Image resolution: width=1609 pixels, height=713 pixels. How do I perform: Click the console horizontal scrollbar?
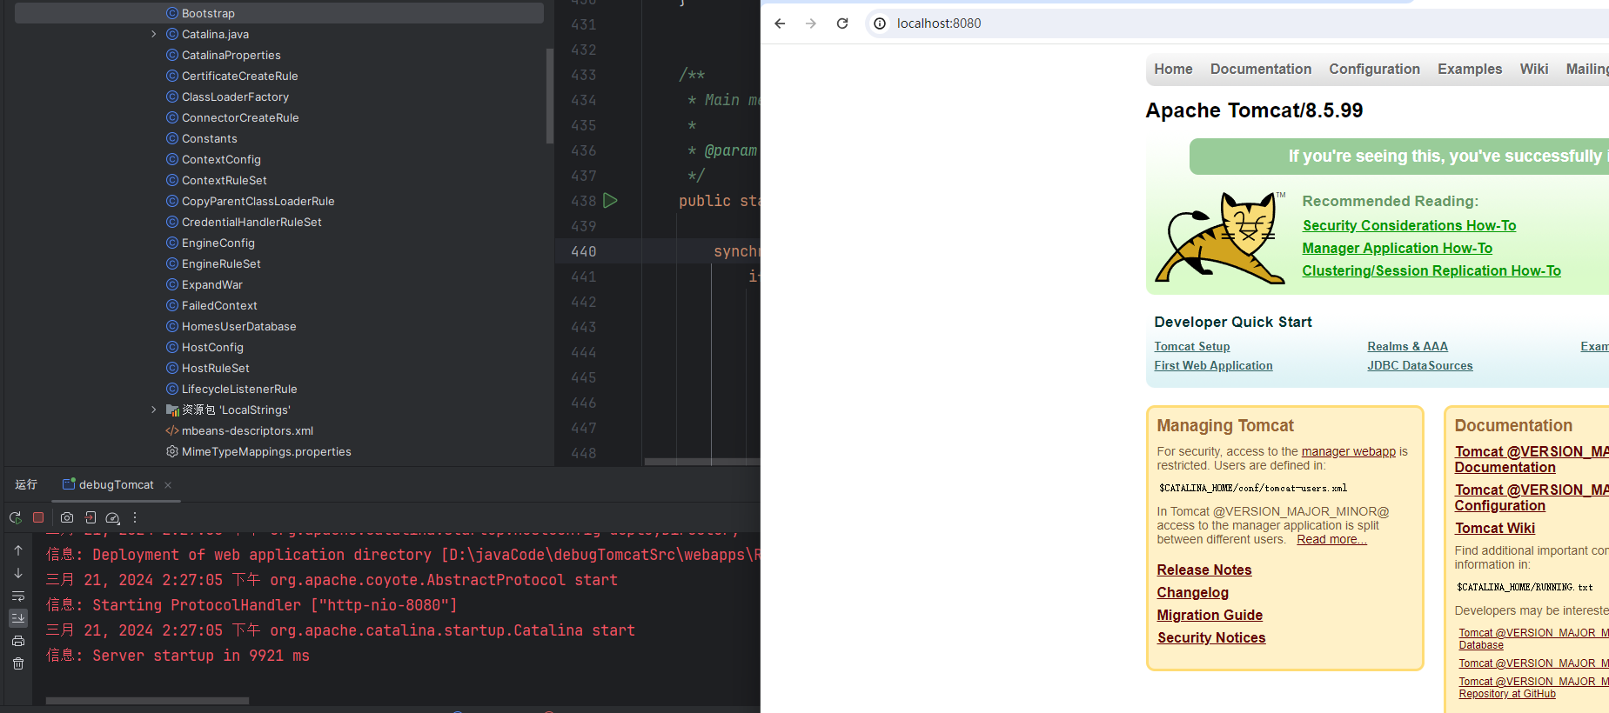pos(147,700)
